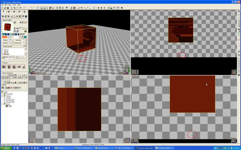
Task: Click the orange material color swatch
Action: (5, 37)
